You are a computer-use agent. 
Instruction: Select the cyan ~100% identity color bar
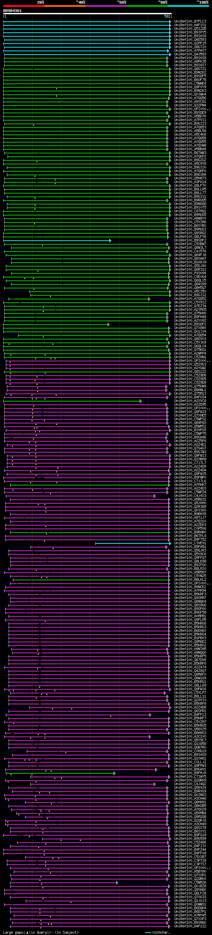tap(188, 6)
